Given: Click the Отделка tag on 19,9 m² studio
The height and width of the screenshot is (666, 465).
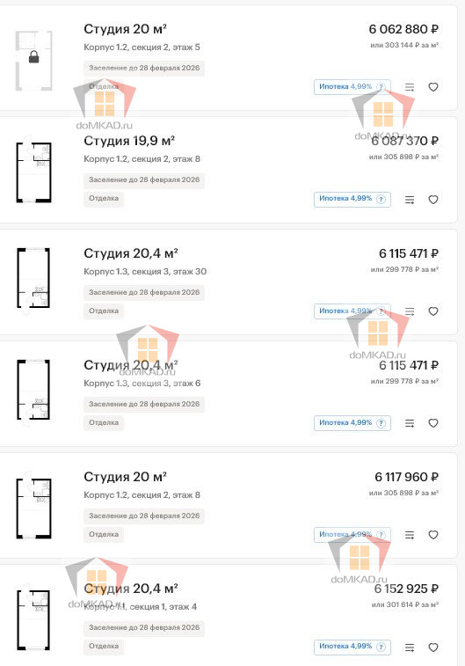Looking at the screenshot, I should click(104, 198).
